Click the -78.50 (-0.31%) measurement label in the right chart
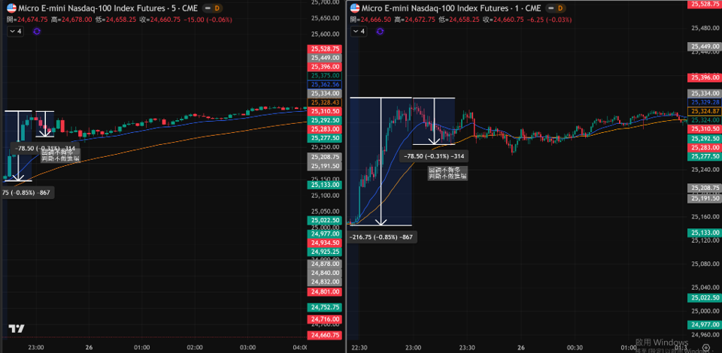722x353 pixels. tap(434, 156)
